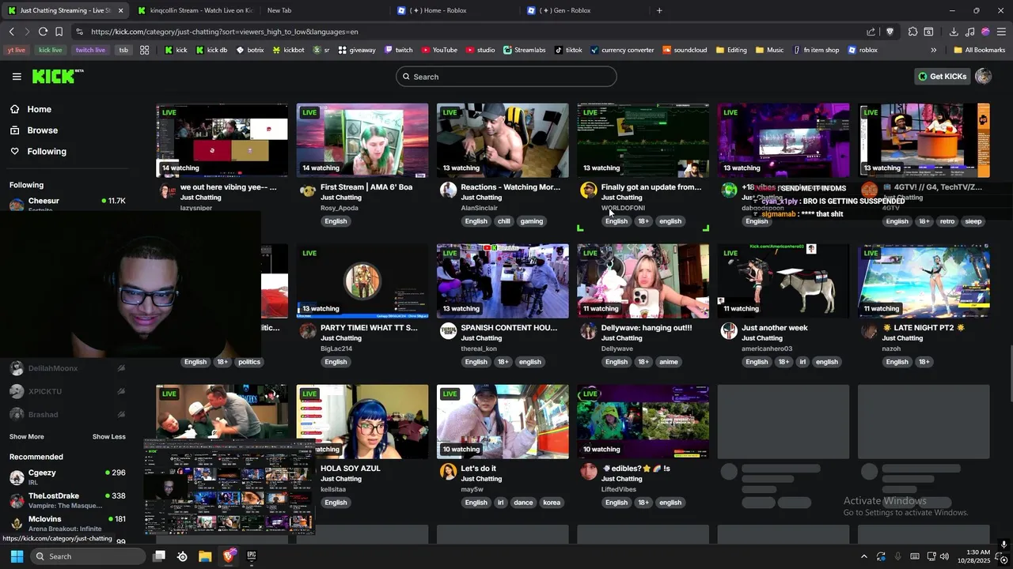Screen dimensions: 1013x569
Task: Open Task View on taskbar
Action: [158, 556]
